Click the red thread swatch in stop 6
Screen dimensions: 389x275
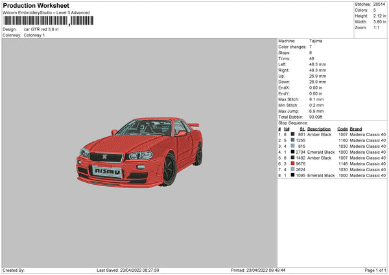click(x=292, y=163)
